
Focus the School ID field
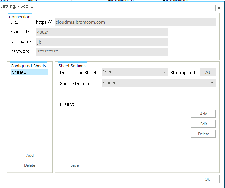pos(102,32)
